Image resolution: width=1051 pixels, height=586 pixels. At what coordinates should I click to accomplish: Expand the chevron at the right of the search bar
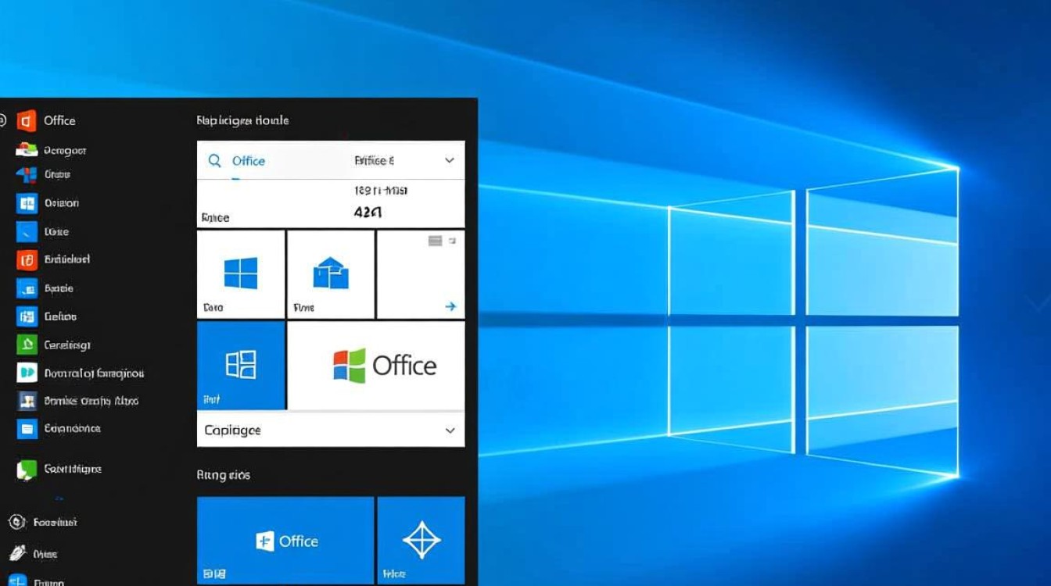(450, 160)
